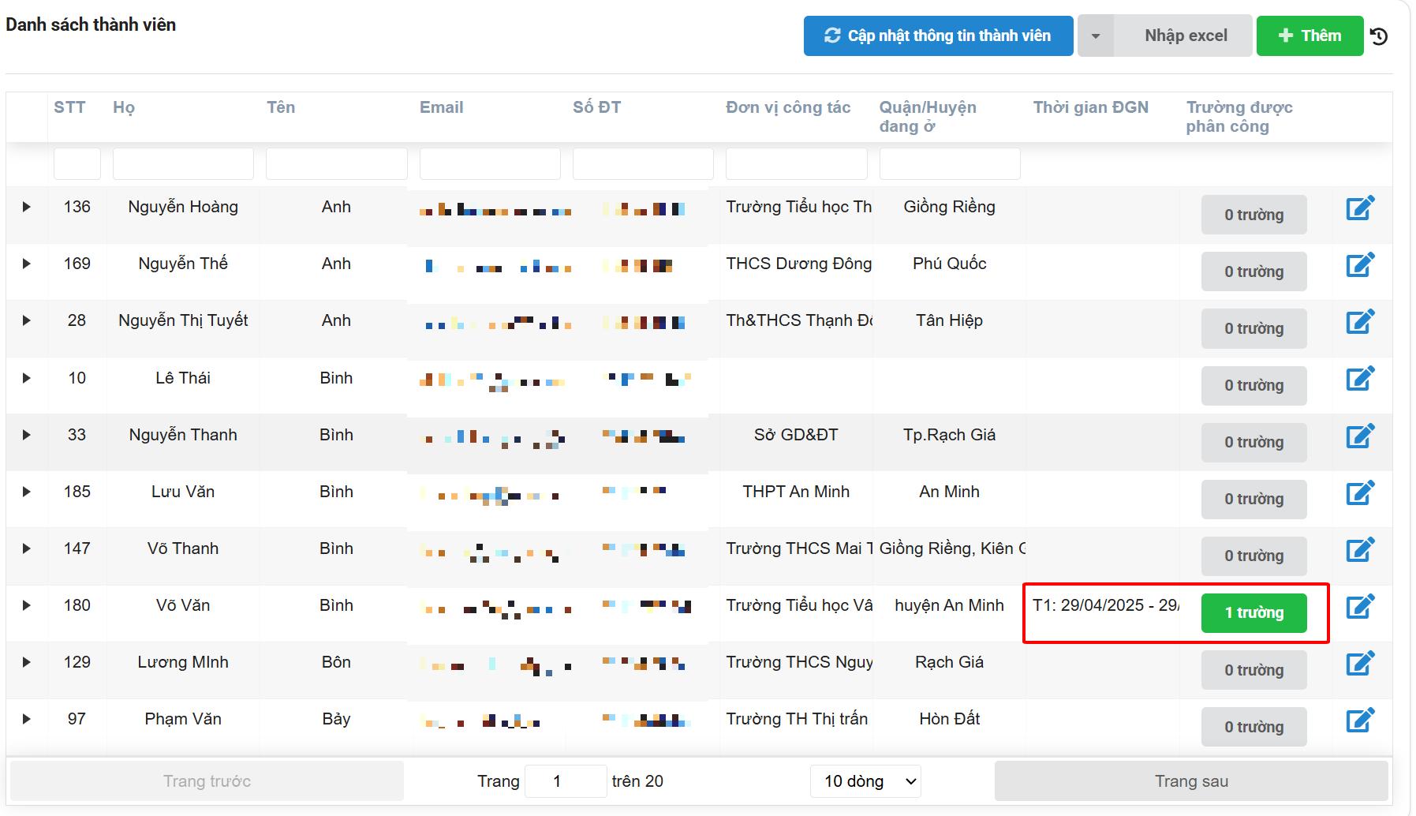Expand row of Nguyễn Hoàng Anh

[x=26, y=207]
